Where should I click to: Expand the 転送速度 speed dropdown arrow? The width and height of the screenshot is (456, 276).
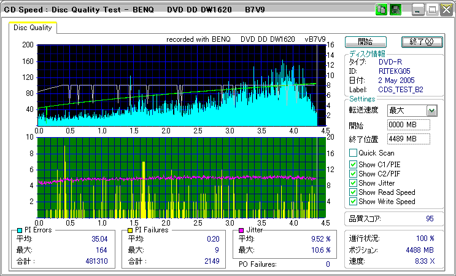click(x=431, y=111)
